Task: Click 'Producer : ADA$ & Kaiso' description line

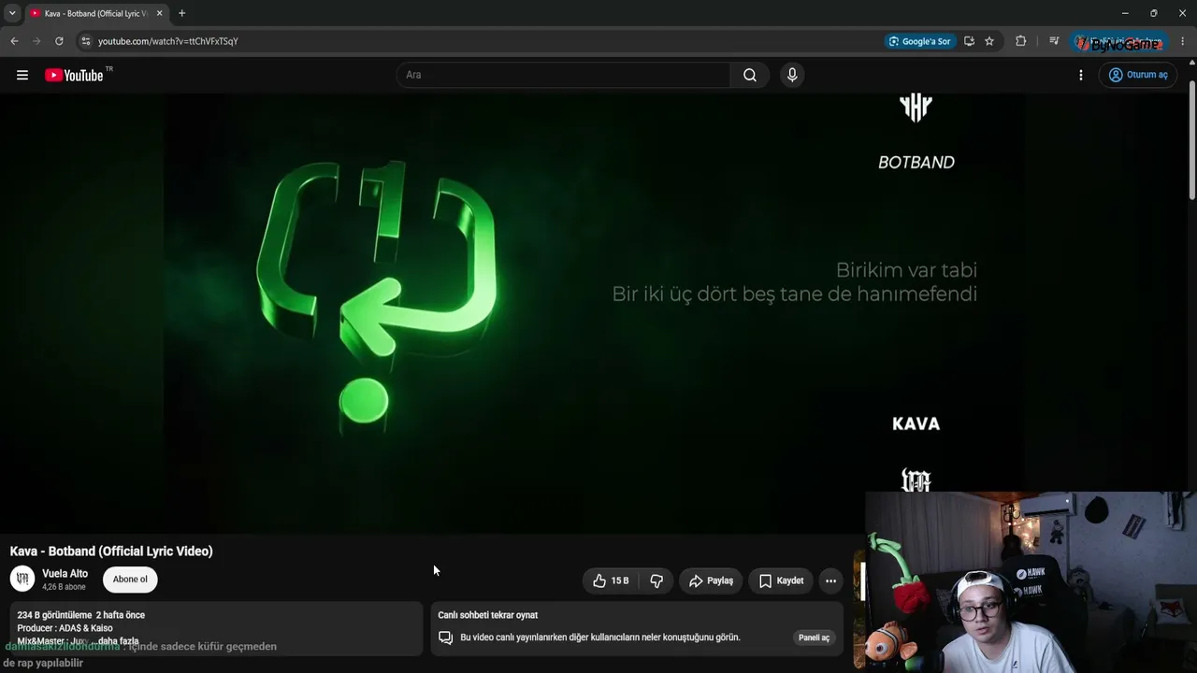Action: coord(65,628)
